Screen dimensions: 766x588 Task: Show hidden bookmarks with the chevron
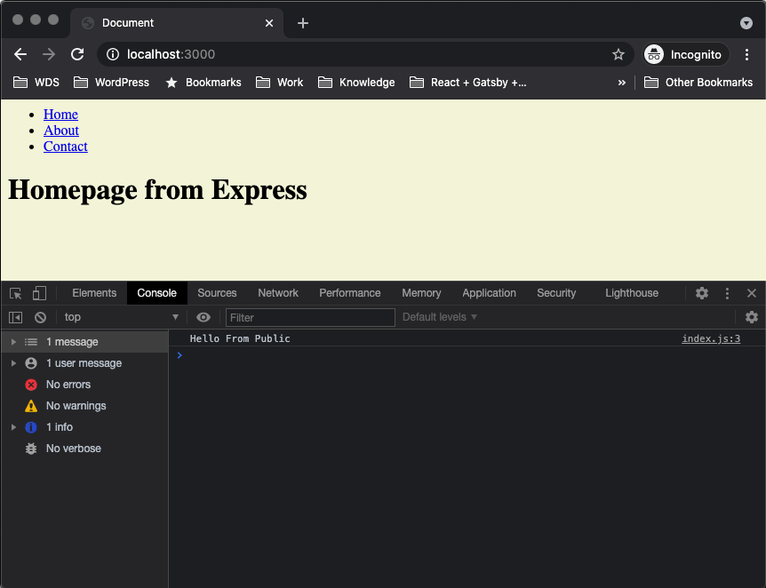[621, 82]
